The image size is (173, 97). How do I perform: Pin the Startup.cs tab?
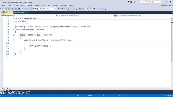(x=10, y=13)
